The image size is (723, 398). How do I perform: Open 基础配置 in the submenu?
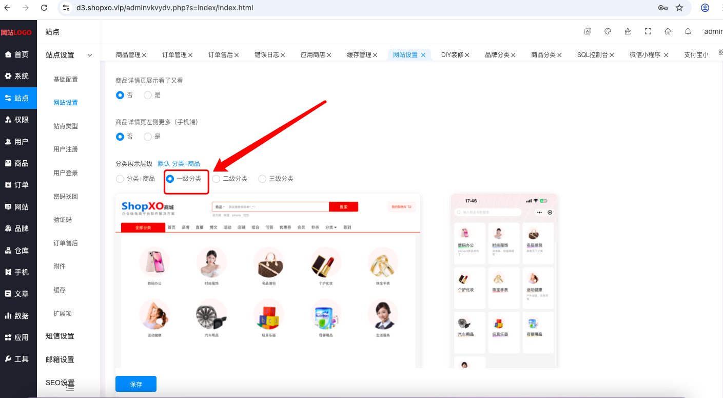tap(66, 80)
